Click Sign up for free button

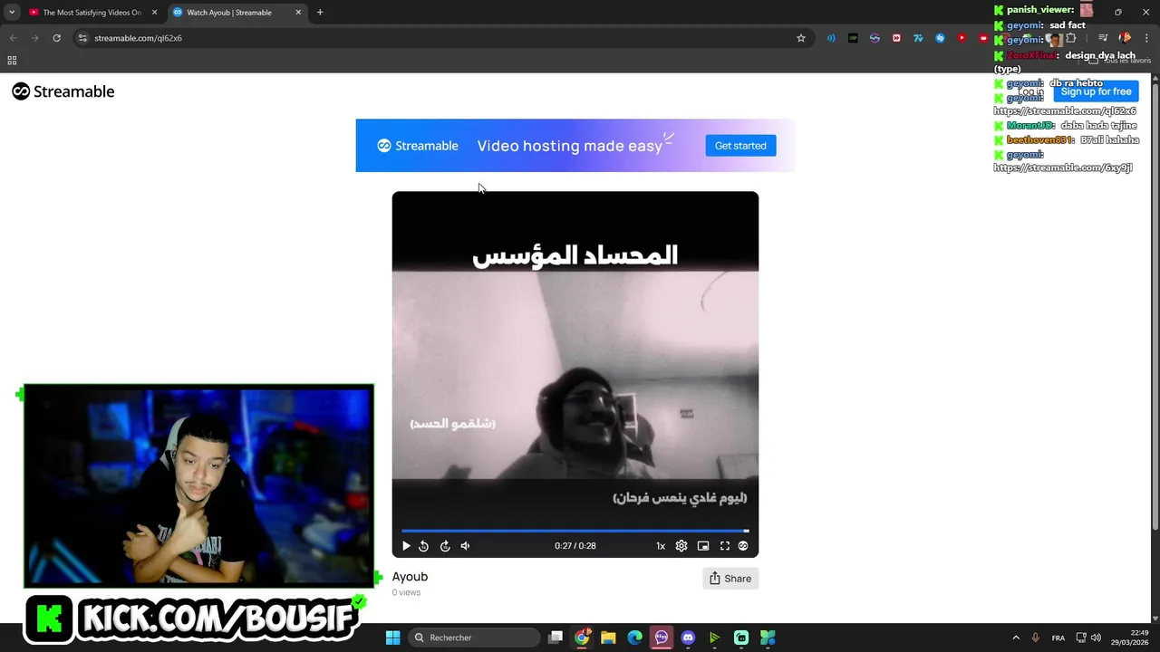1096,91
